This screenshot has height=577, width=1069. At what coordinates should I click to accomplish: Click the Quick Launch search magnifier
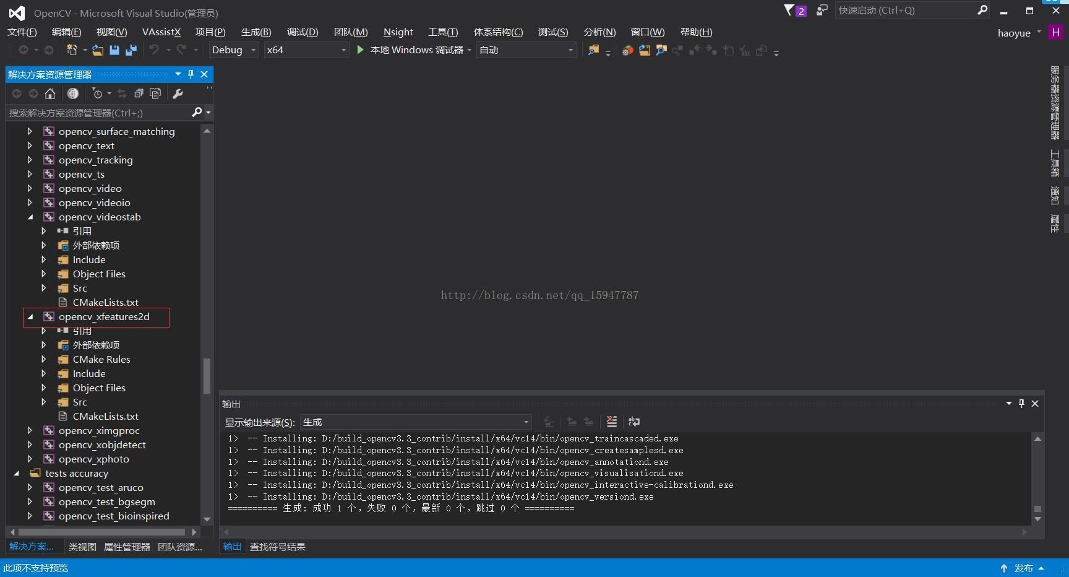982,10
